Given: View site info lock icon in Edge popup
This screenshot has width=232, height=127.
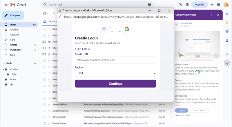Looking at the screenshot, I should 61,17.
